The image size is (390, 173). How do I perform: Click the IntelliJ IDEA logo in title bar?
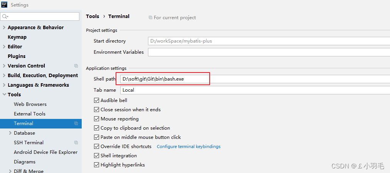[5, 5]
